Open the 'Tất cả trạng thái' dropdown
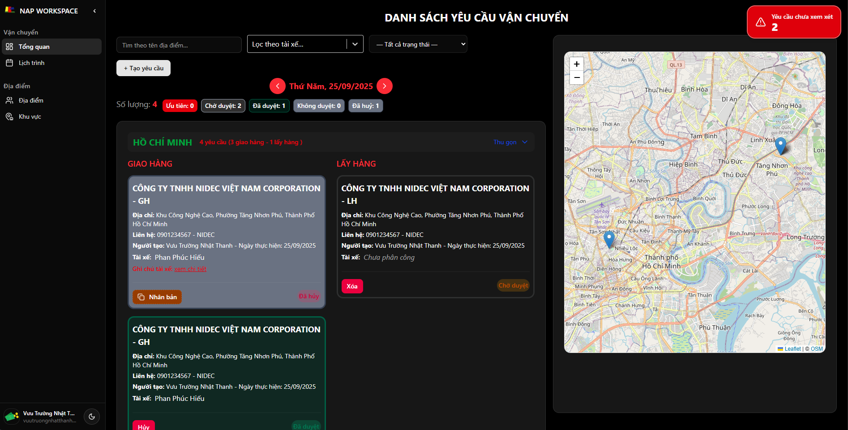 418,44
